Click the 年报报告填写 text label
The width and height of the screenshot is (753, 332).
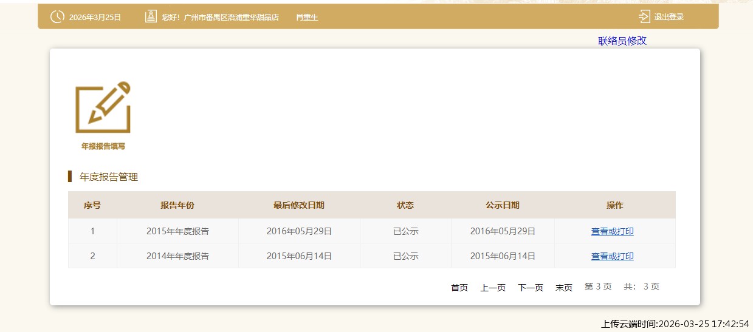(103, 146)
